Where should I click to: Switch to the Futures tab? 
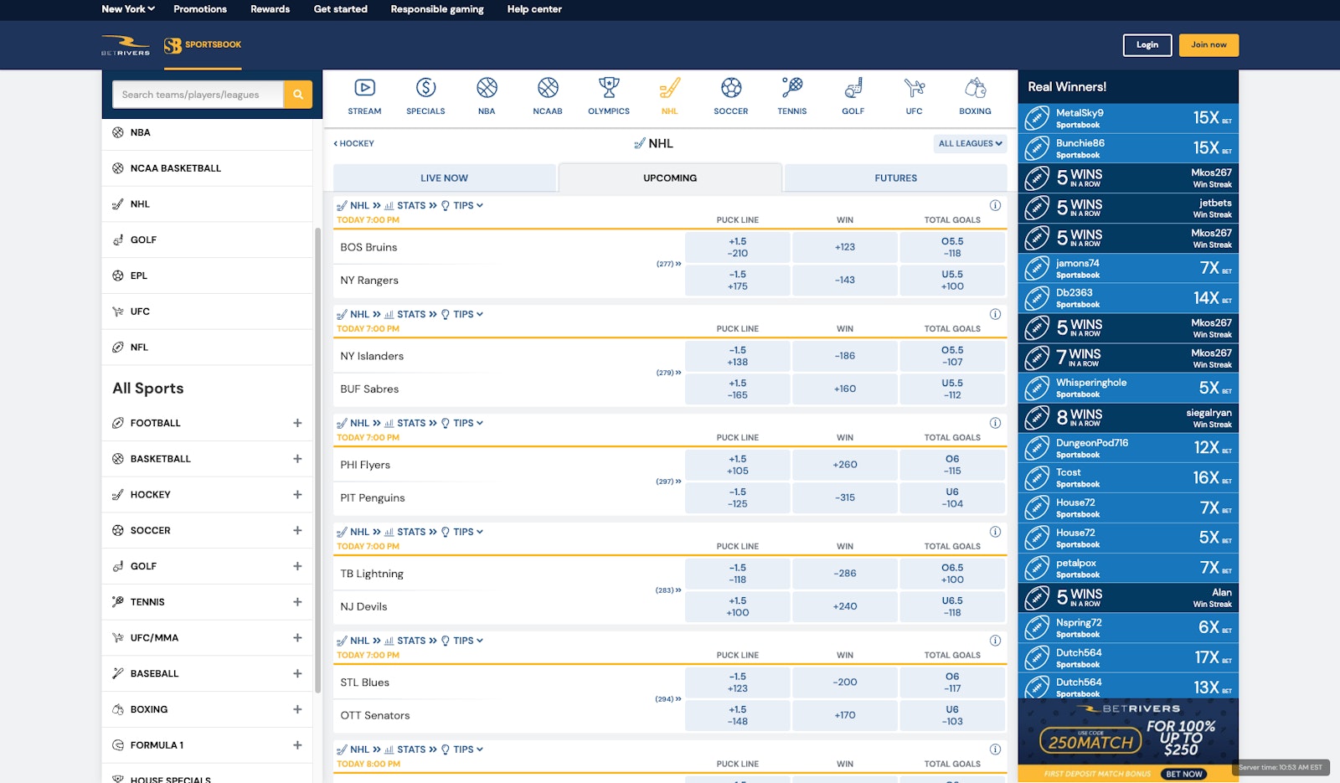[895, 178]
